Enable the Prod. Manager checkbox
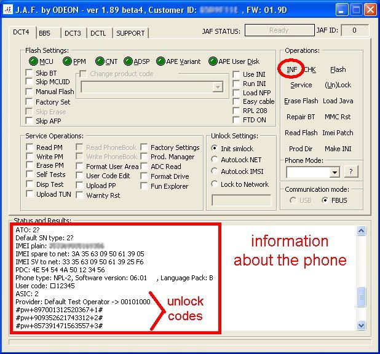Viewport: 380px width, 354px height. pos(144,157)
